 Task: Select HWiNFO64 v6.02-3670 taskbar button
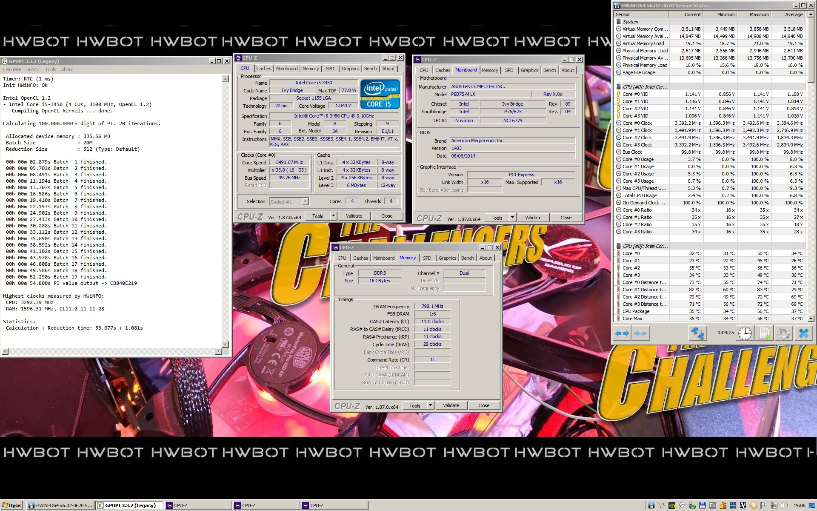(x=60, y=505)
